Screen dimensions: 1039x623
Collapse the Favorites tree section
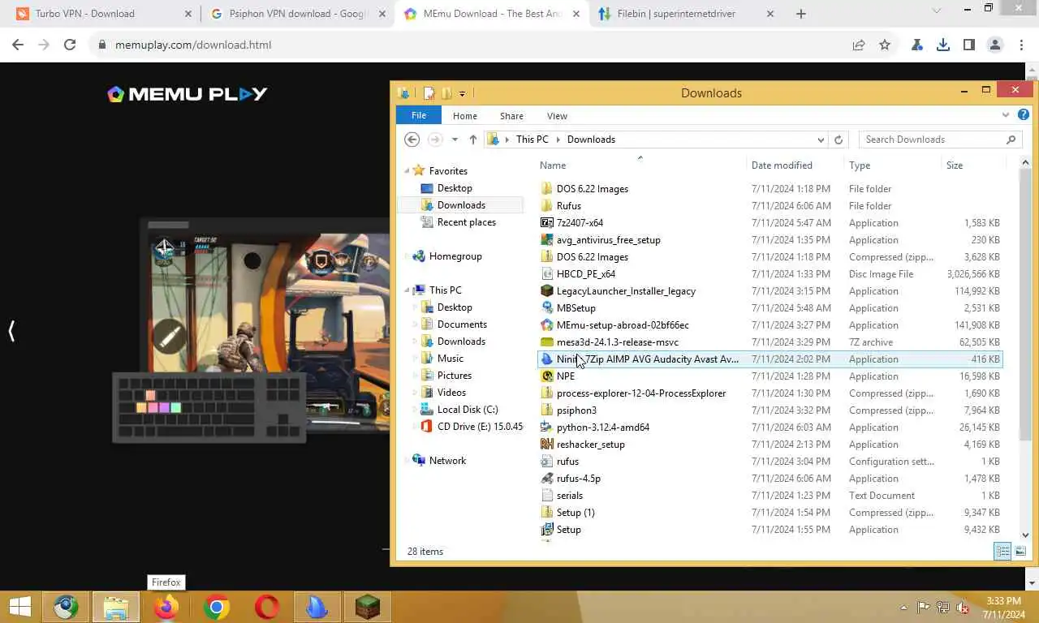pyautogui.click(x=407, y=171)
